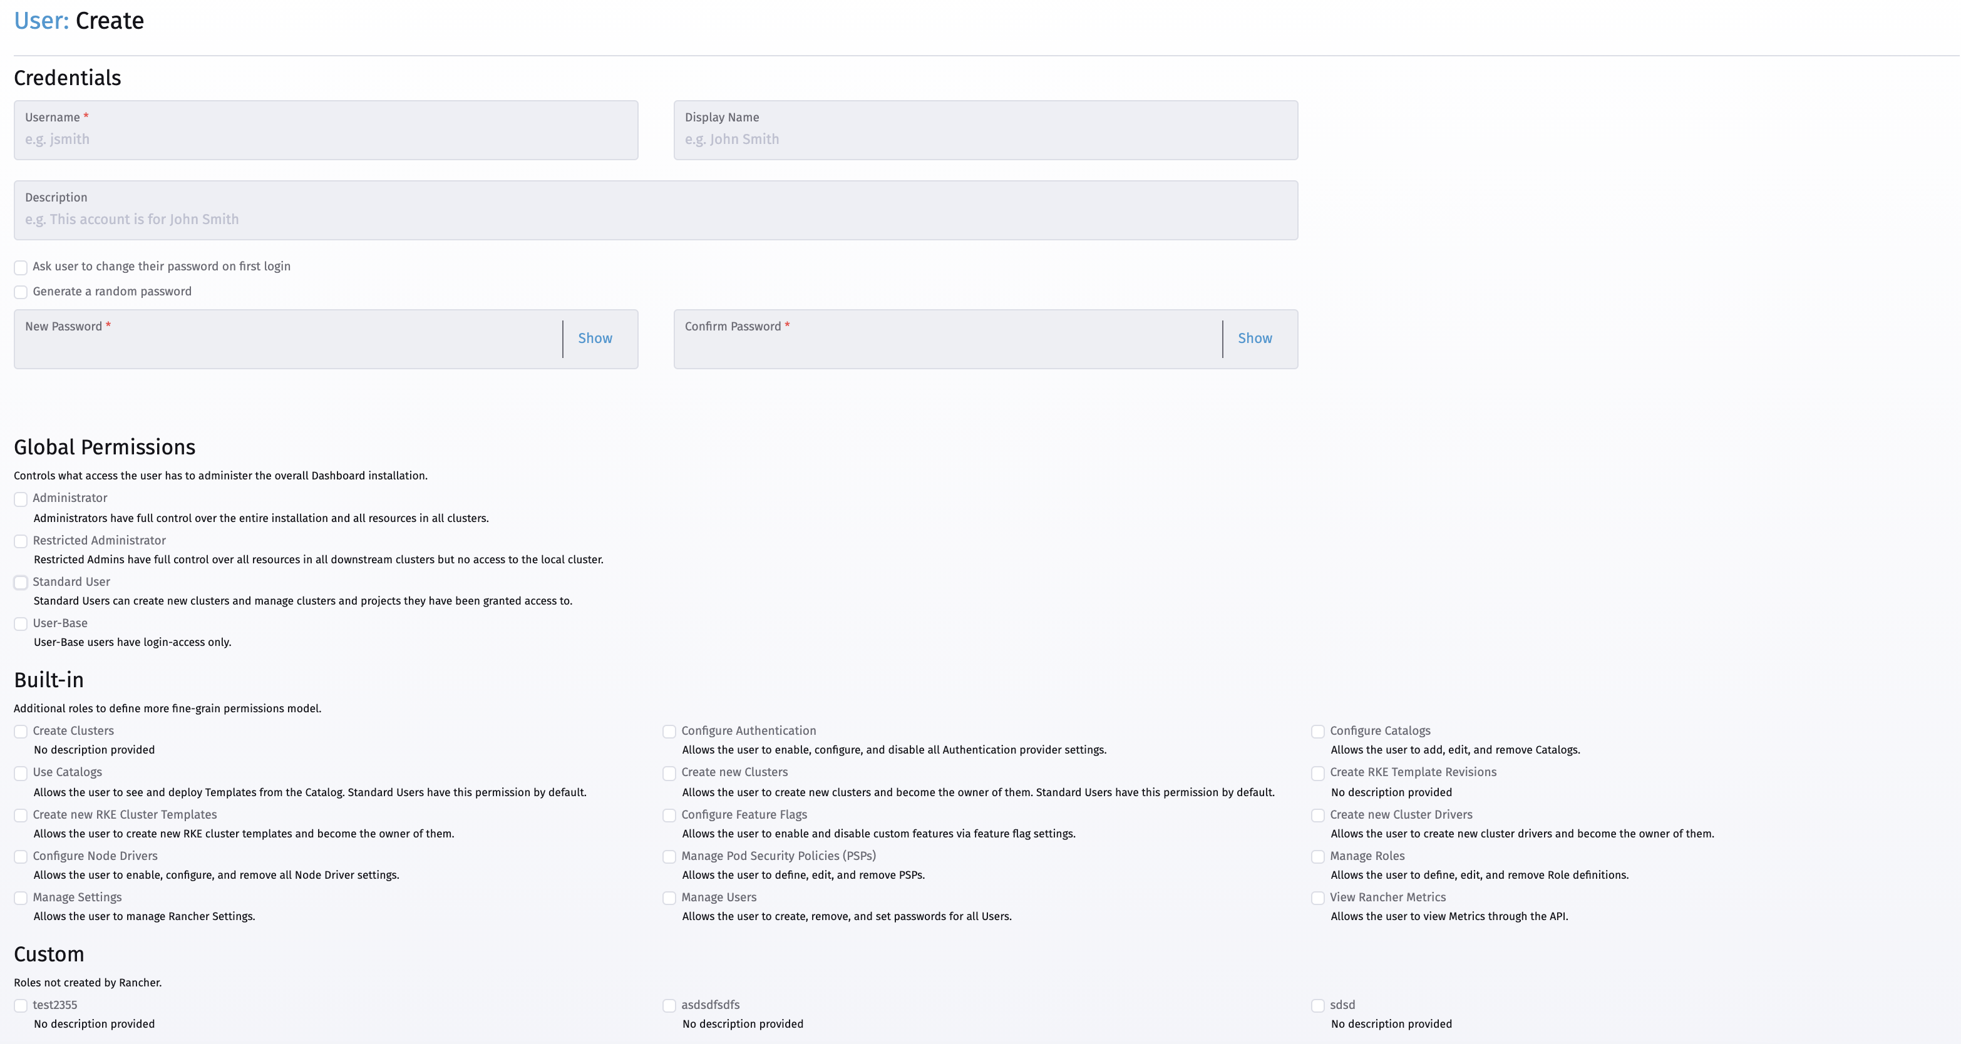Viewport: 1961px width, 1044px height.
Task: Check Create RKE Template Revisions
Action: point(1318,773)
